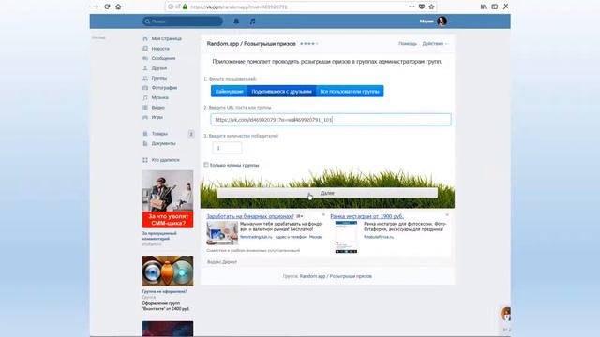Close the Instagram frame ad with its X
Screen dimensions: 600x337
coord(447,215)
